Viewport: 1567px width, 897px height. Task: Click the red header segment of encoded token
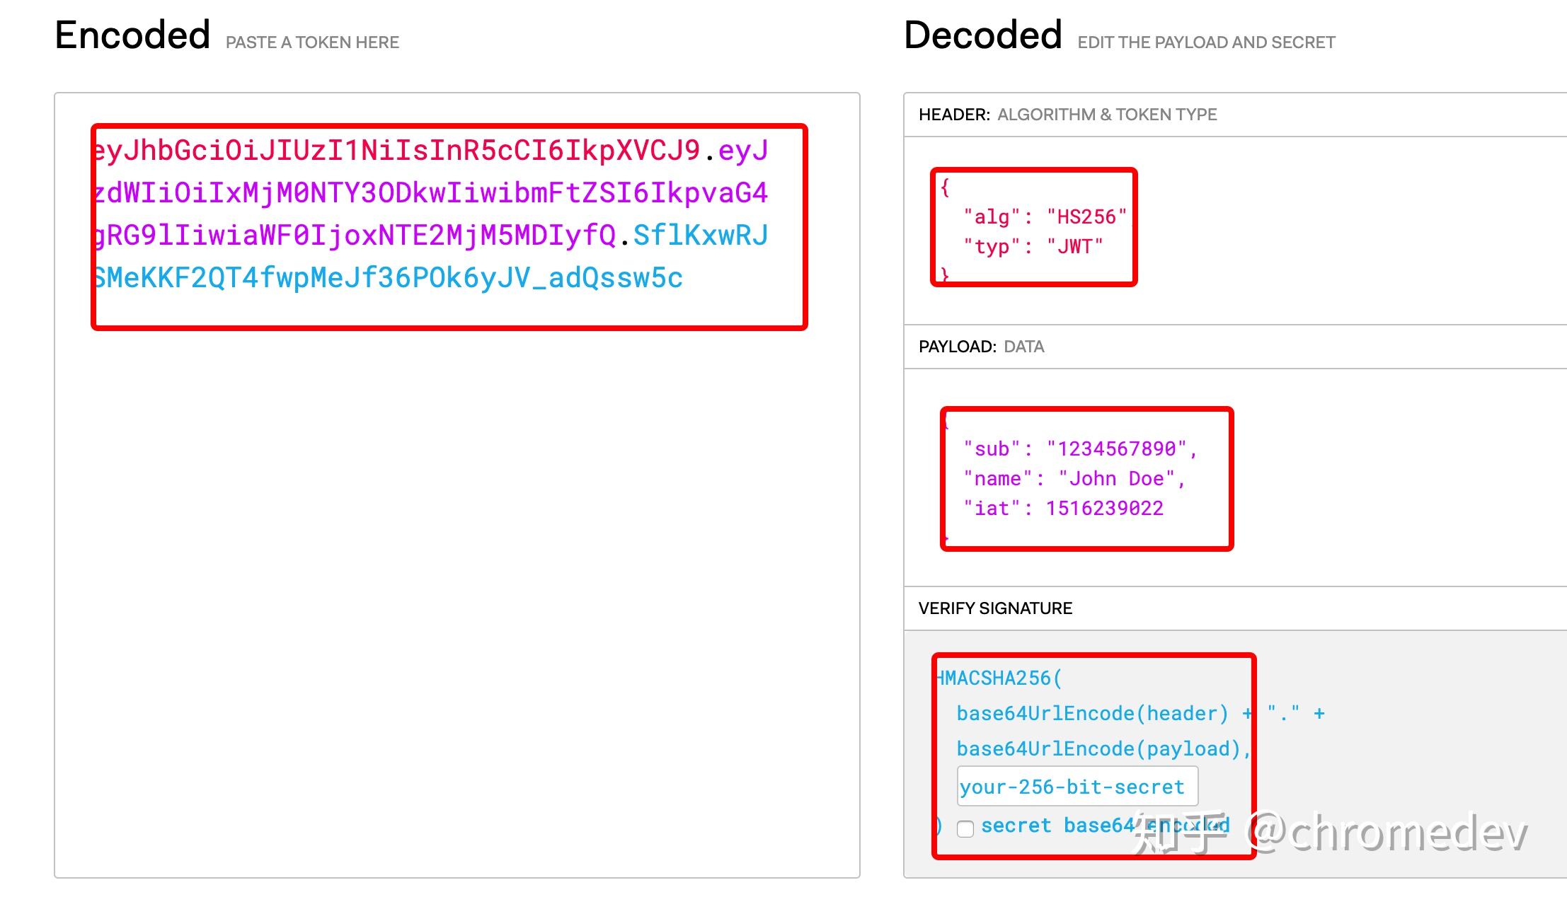[x=396, y=151]
